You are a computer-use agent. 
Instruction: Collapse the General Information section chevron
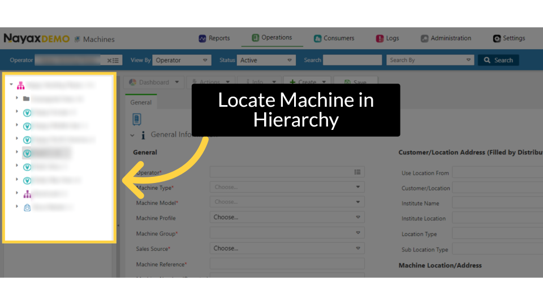point(133,136)
